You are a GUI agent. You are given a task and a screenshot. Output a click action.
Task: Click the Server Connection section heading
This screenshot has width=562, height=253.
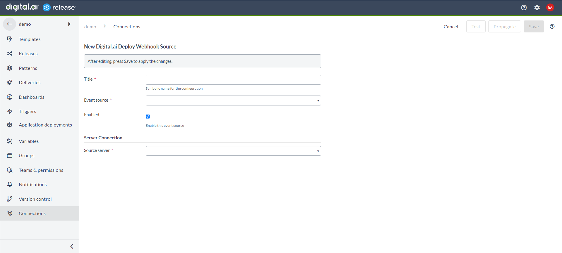103,138
